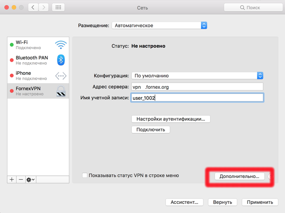
Task: Click the iPhone connection arrows icon
Action: [61, 76]
